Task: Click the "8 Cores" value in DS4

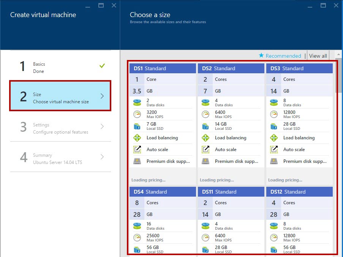Action: pos(163,203)
